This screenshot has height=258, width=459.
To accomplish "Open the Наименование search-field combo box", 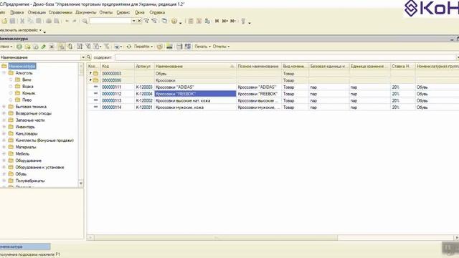I will [x=83, y=57].
